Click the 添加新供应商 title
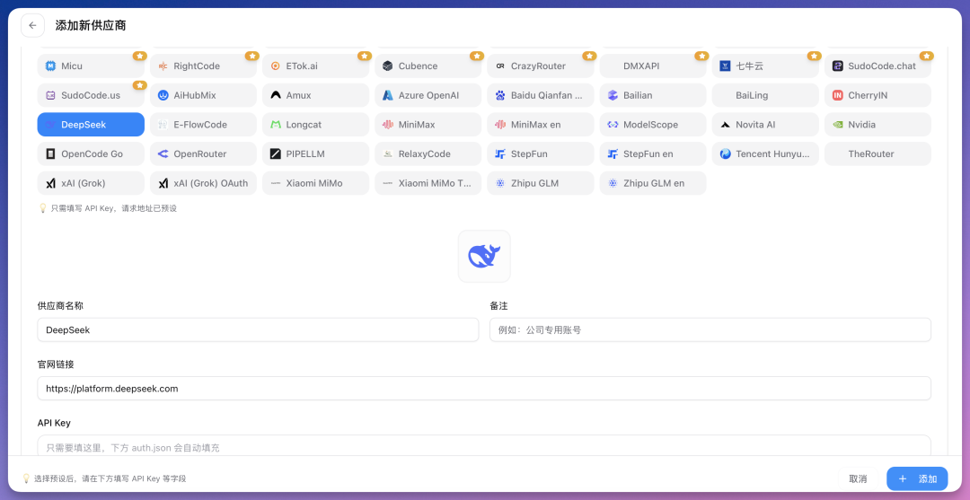The width and height of the screenshot is (970, 500). 91,25
